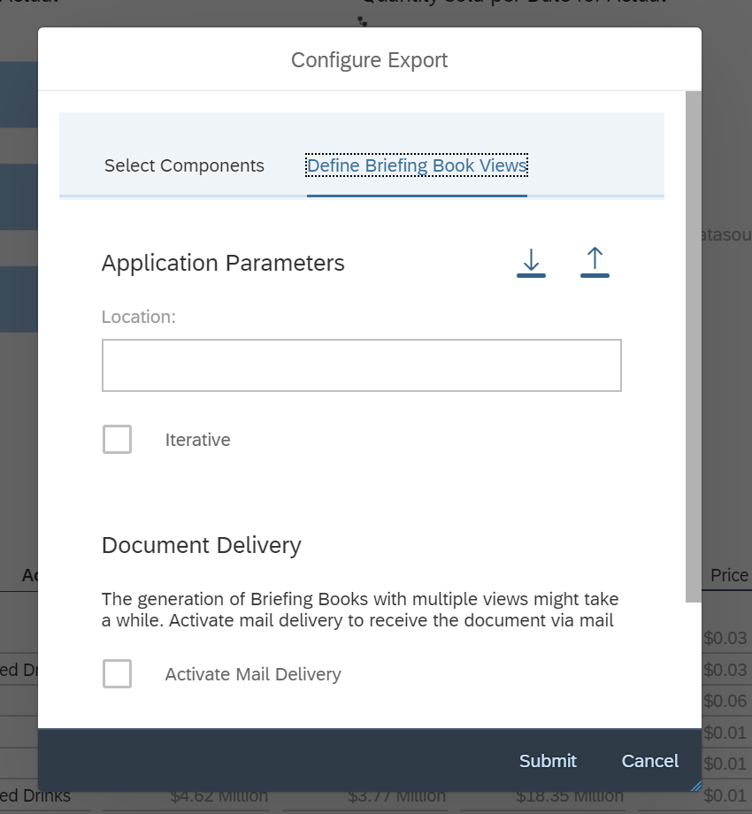The image size is (752, 814).
Task: Click the dialog resize handle corner
Action: [696, 786]
